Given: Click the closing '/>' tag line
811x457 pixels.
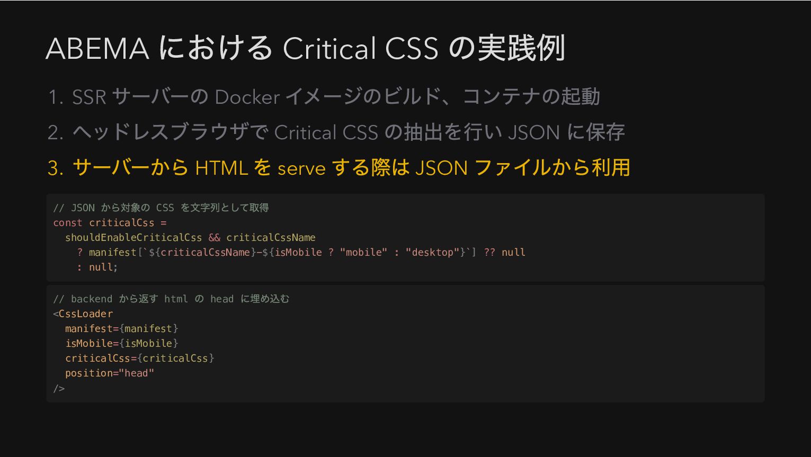Looking at the screenshot, I should point(59,388).
